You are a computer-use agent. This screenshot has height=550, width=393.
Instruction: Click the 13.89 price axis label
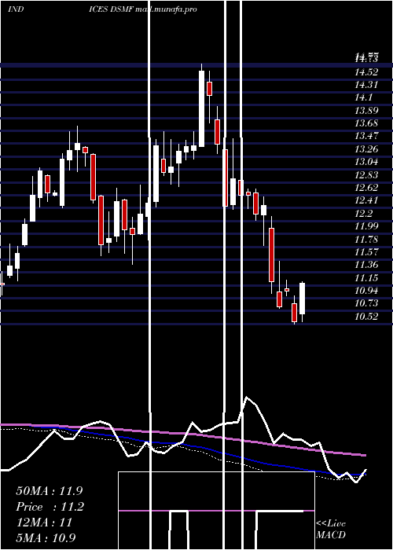point(367,111)
